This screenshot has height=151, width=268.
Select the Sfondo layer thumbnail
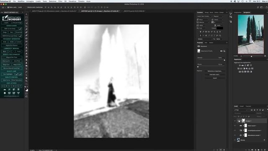pos(238,140)
